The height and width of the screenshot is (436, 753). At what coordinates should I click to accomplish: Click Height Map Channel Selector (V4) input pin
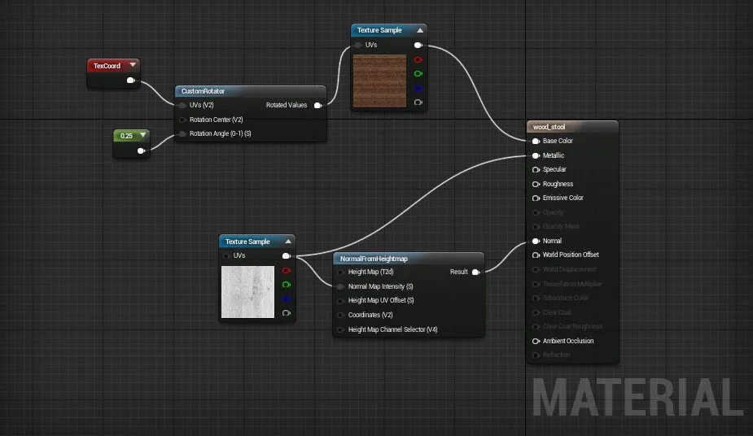(x=340, y=329)
